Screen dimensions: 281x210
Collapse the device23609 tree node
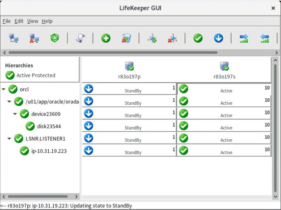point(15,114)
